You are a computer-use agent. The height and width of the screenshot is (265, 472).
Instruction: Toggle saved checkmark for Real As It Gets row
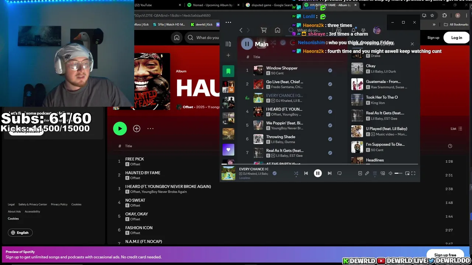[330, 153]
